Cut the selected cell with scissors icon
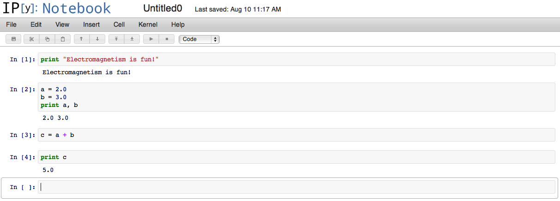The height and width of the screenshot is (201, 560). tap(31, 39)
